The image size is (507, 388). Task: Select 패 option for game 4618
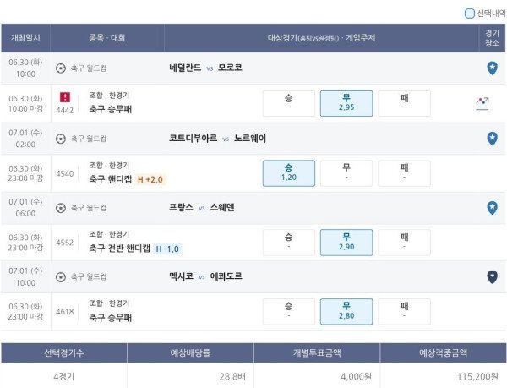click(404, 312)
